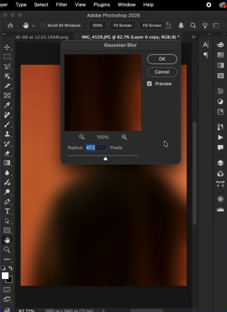The image size is (227, 312).
Task: Zoom out the Gaussian Blur preview
Action: click(x=82, y=137)
